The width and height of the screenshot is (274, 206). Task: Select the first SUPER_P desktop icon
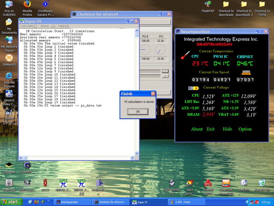(63, 185)
